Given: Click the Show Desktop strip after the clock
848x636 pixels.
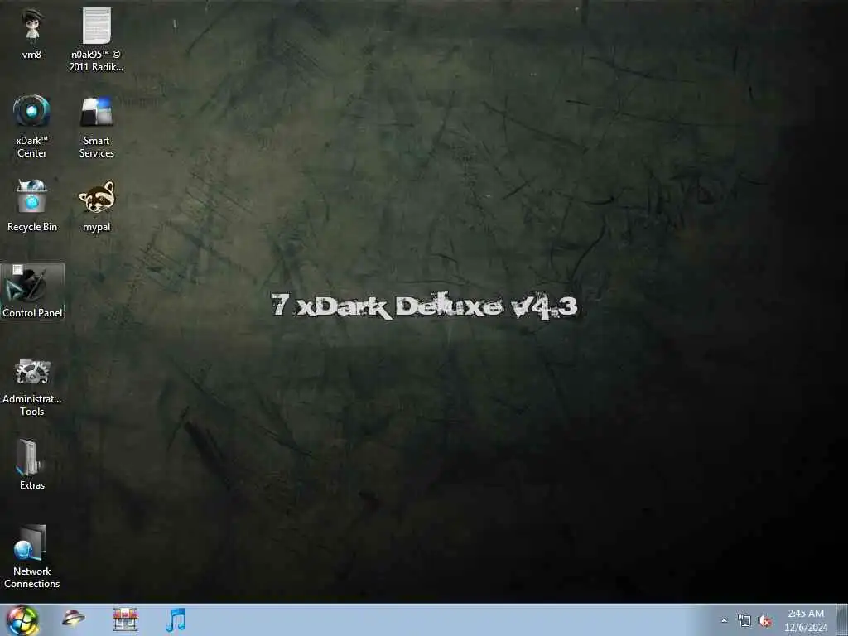Looking at the screenshot, I should click(841, 620).
